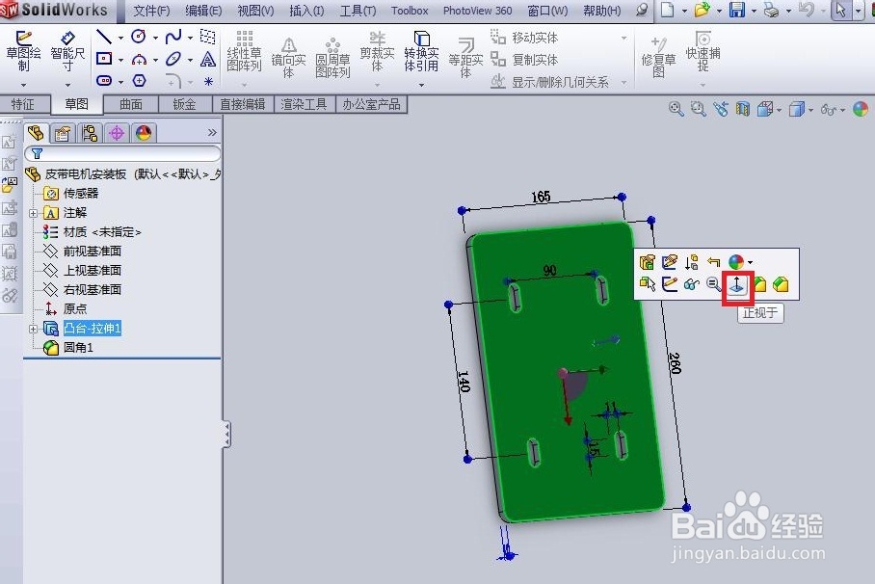Pick the Corner Rectangle sketch tool
875x584 pixels.
point(104,59)
